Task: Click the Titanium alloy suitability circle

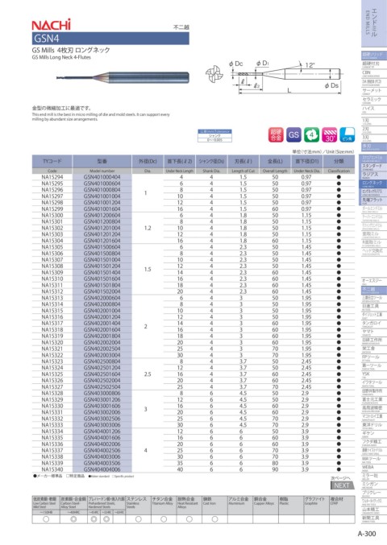Action: (164, 519)
